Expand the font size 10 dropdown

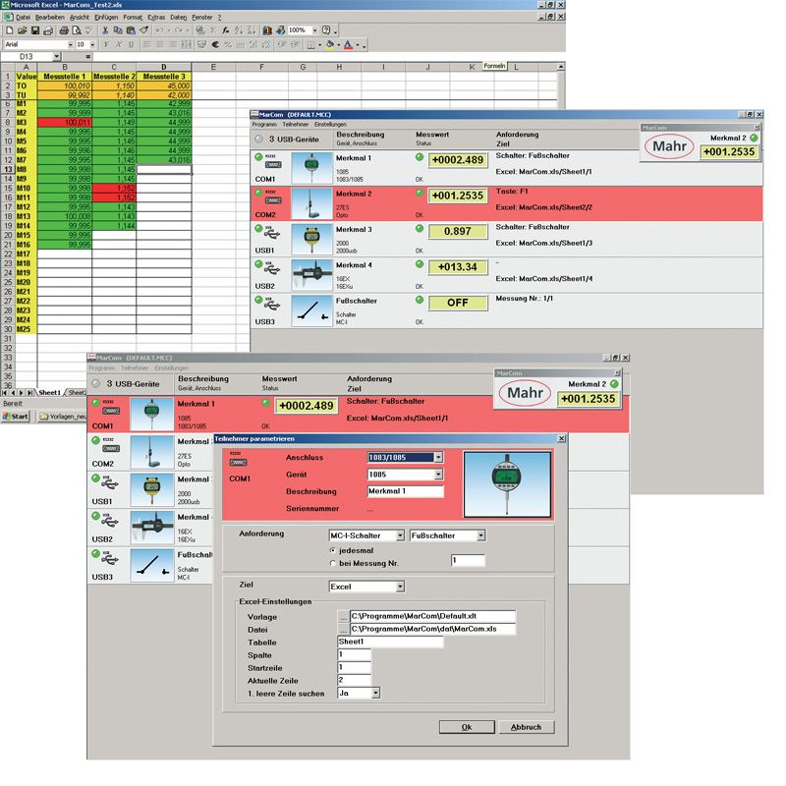tap(92, 44)
